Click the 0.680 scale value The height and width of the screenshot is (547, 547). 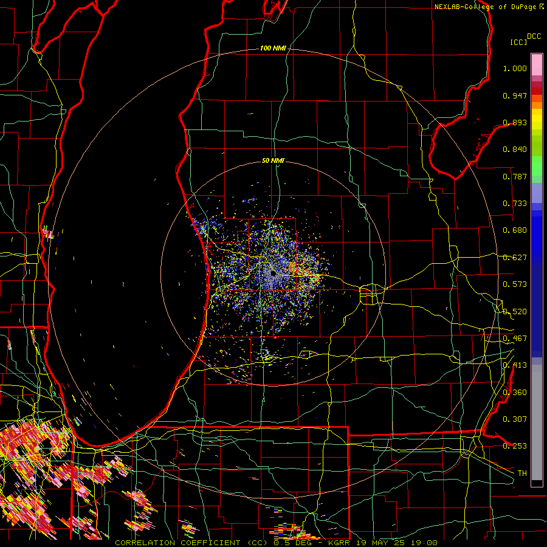pos(515,230)
